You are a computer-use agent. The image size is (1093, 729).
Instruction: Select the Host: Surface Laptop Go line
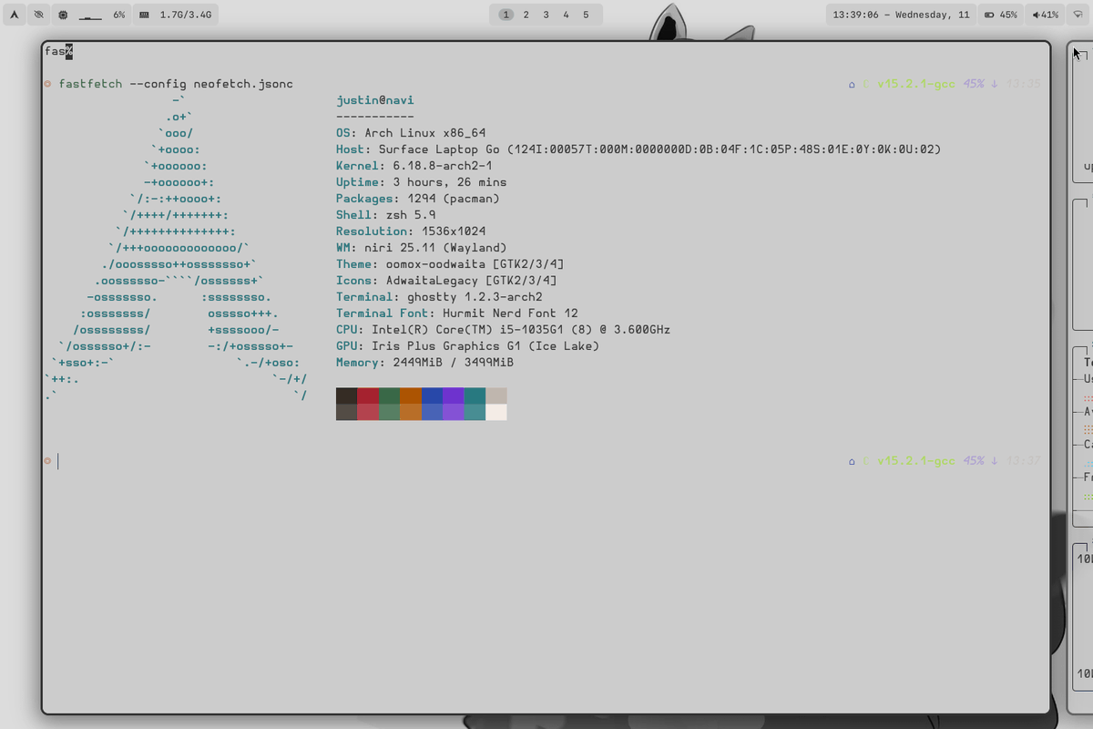[x=638, y=149]
